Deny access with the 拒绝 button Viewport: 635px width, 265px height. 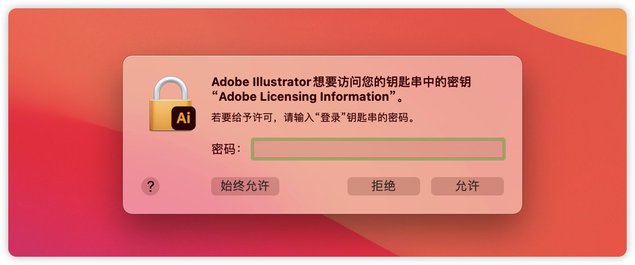tap(384, 186)
